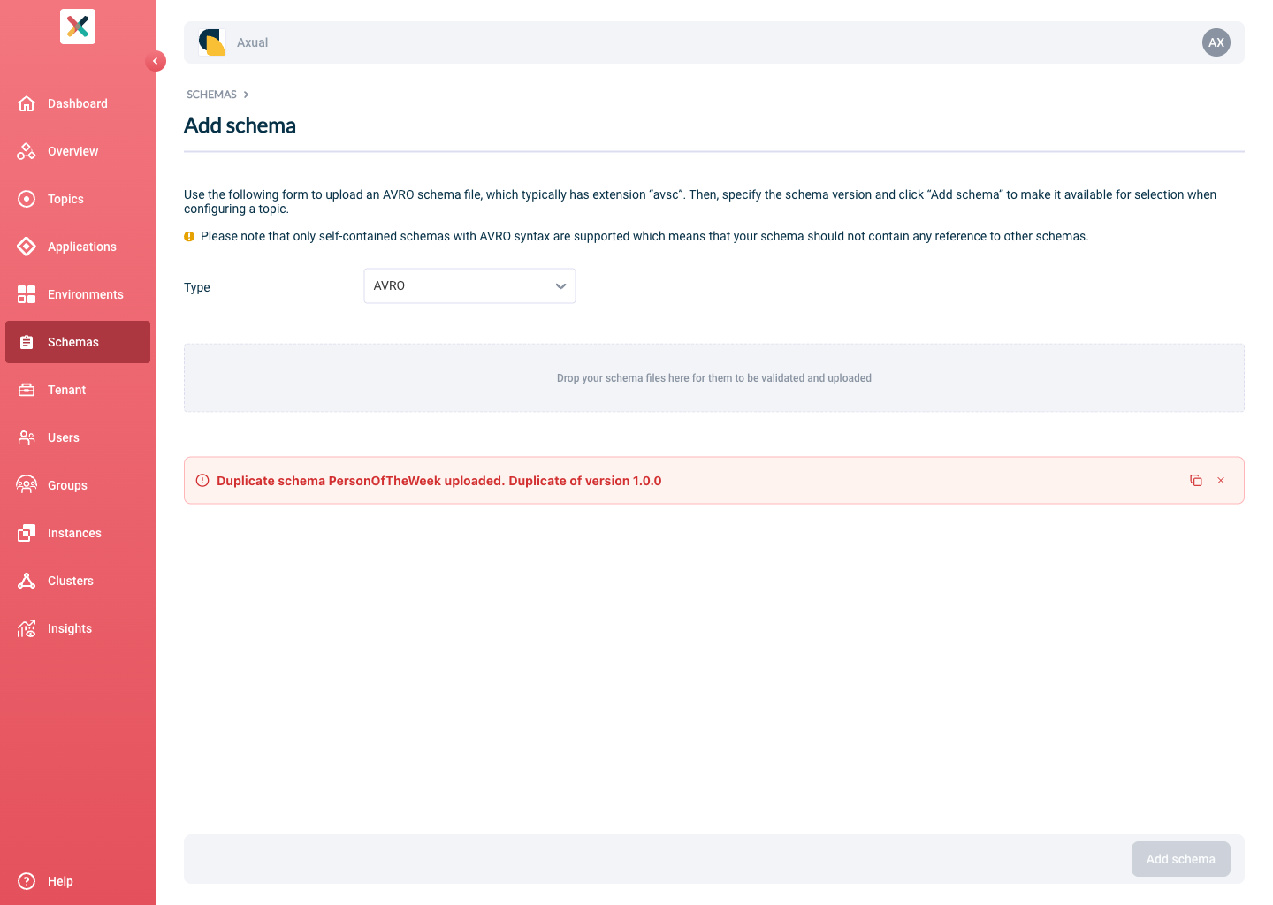Open the Environments menu item
Image resolution: width=1273 pixels, height=905 pixels.
(78, 294)
